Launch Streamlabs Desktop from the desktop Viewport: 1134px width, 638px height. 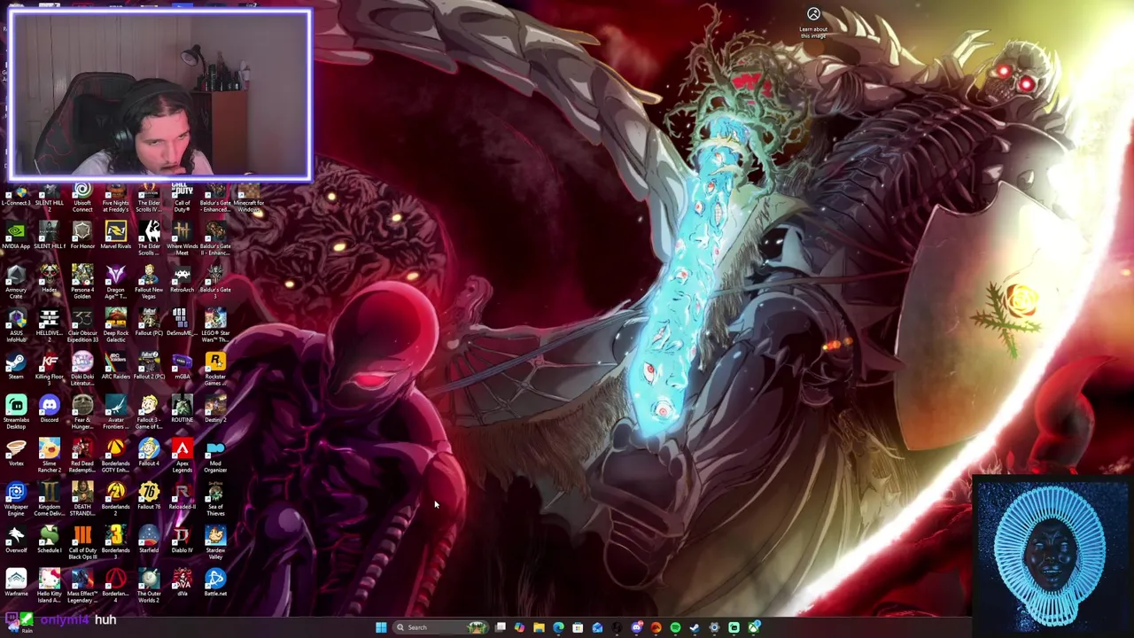(x=16, y=412)
